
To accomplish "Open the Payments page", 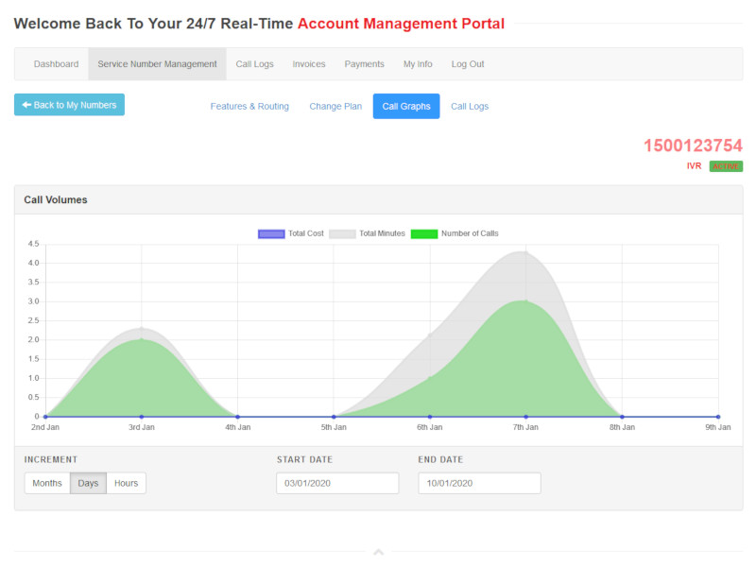I will point(364,64).
